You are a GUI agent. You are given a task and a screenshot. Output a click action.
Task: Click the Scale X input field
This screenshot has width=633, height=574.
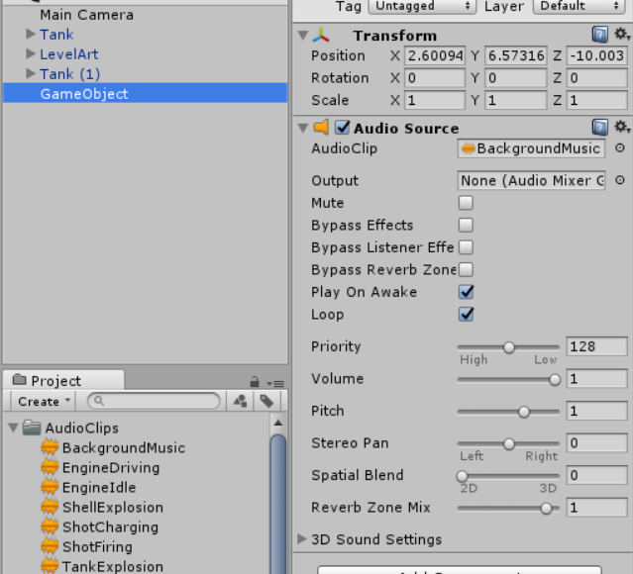(435, 100)
